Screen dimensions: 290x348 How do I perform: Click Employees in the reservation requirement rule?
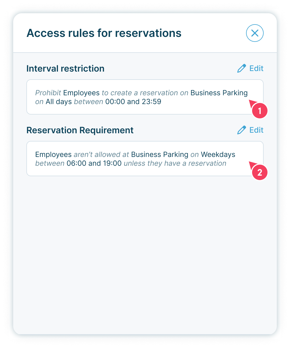tap(53, 154)
